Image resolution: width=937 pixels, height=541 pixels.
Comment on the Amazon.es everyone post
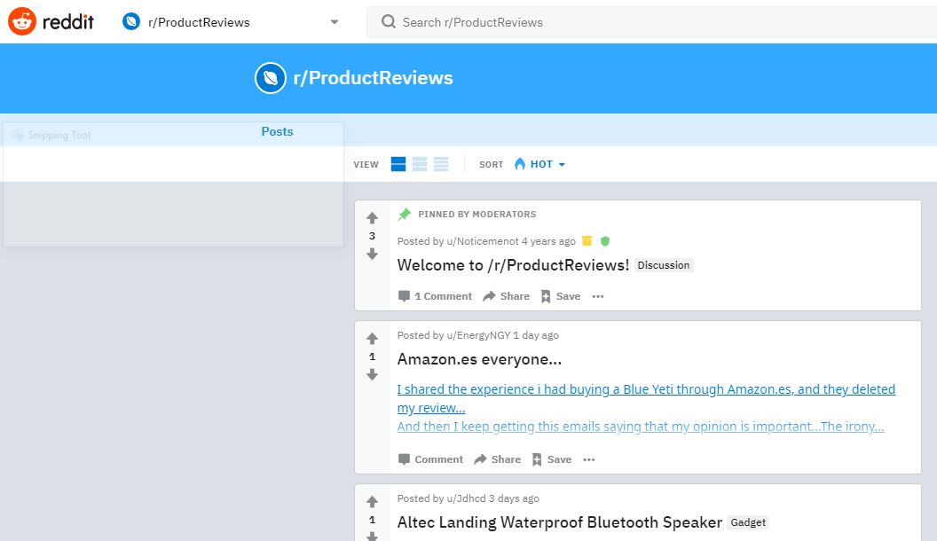point(430,459)
